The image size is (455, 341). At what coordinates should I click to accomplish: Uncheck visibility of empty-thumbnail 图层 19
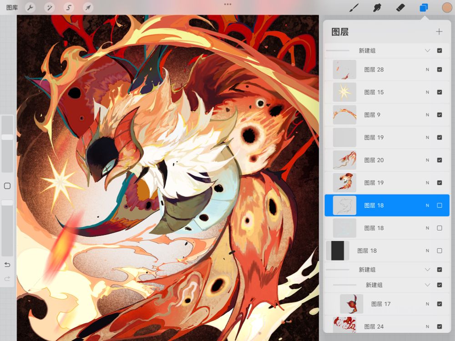coord(440,137)
